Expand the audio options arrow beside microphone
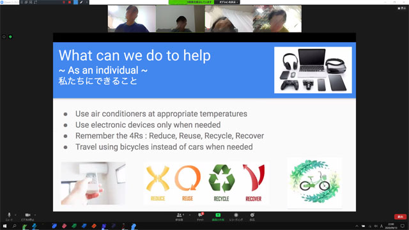 point(15,215)
